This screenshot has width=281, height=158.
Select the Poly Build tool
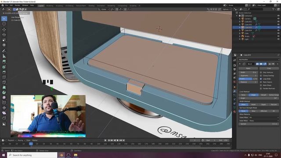(4, 87)
